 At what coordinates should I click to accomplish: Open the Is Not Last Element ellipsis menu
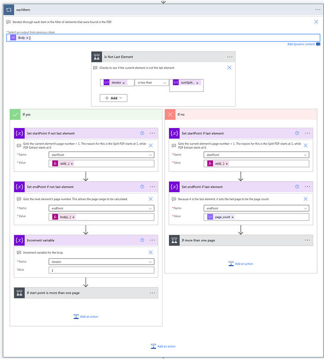230,57
